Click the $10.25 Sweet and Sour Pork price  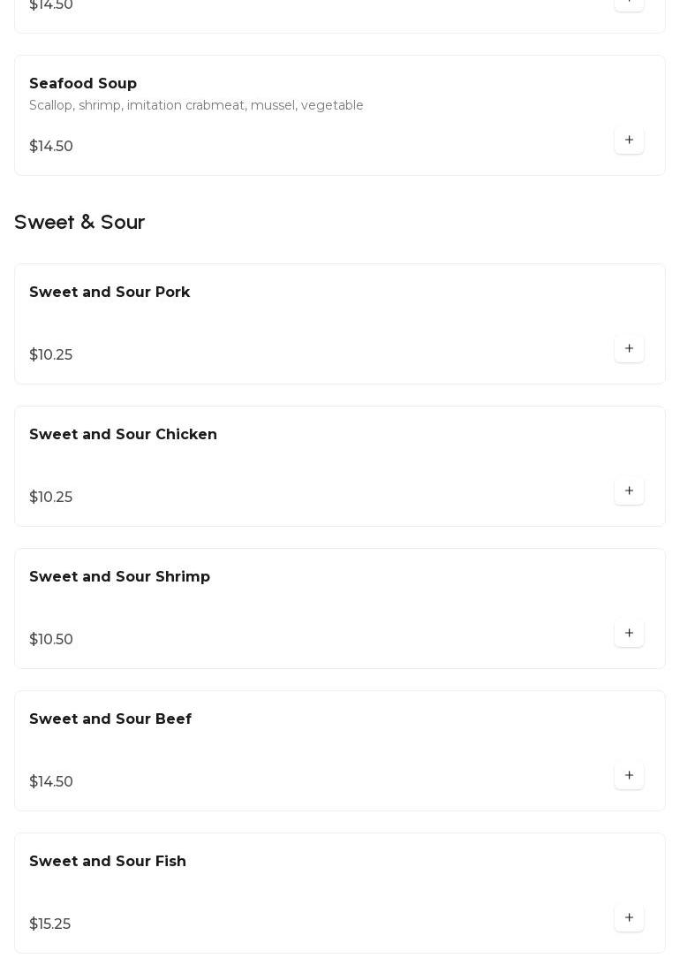(x=51, y=355)
